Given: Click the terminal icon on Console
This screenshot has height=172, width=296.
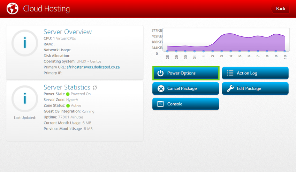Looking at the screenshot, I should click(x=160, y=104).
